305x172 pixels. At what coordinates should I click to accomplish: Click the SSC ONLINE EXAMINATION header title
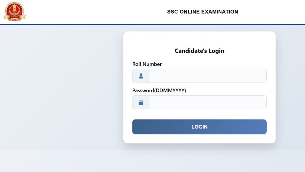click(x=202, y=12)
